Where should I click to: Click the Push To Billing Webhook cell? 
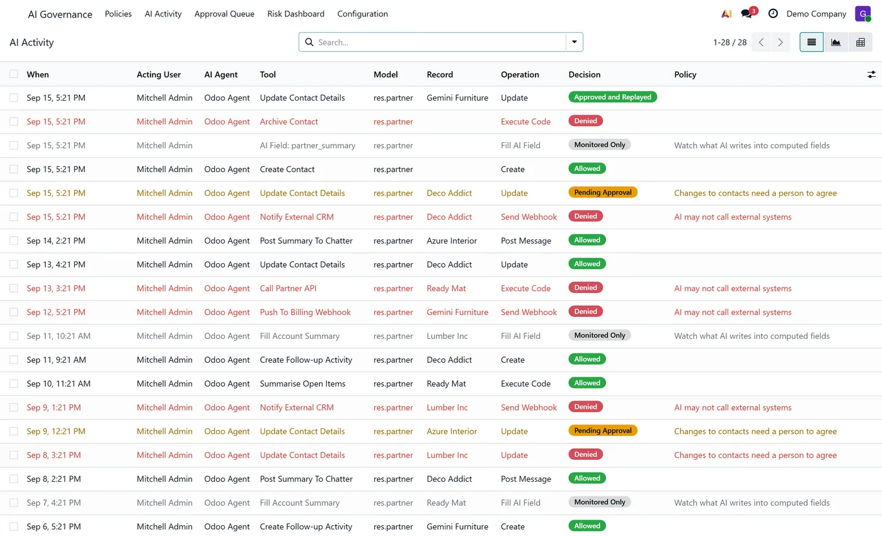305,312
